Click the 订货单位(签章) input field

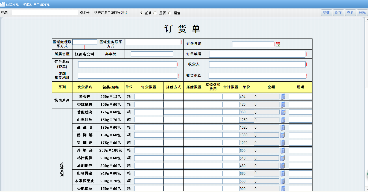(x=127, y=64)
